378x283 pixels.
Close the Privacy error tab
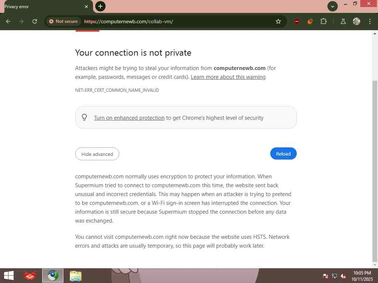click(x=86, y=7)
